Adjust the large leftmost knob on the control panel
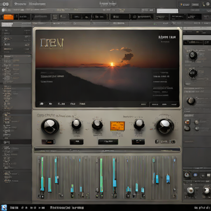The image size is (211, 211). click(50, 127)
